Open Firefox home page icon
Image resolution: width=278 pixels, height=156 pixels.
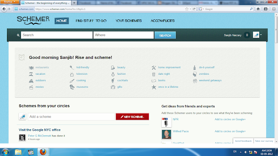(x=258, y=9)
